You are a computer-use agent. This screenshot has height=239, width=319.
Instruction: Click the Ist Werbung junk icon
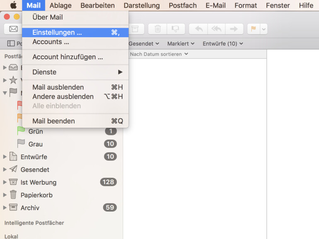tap(13, 182)
